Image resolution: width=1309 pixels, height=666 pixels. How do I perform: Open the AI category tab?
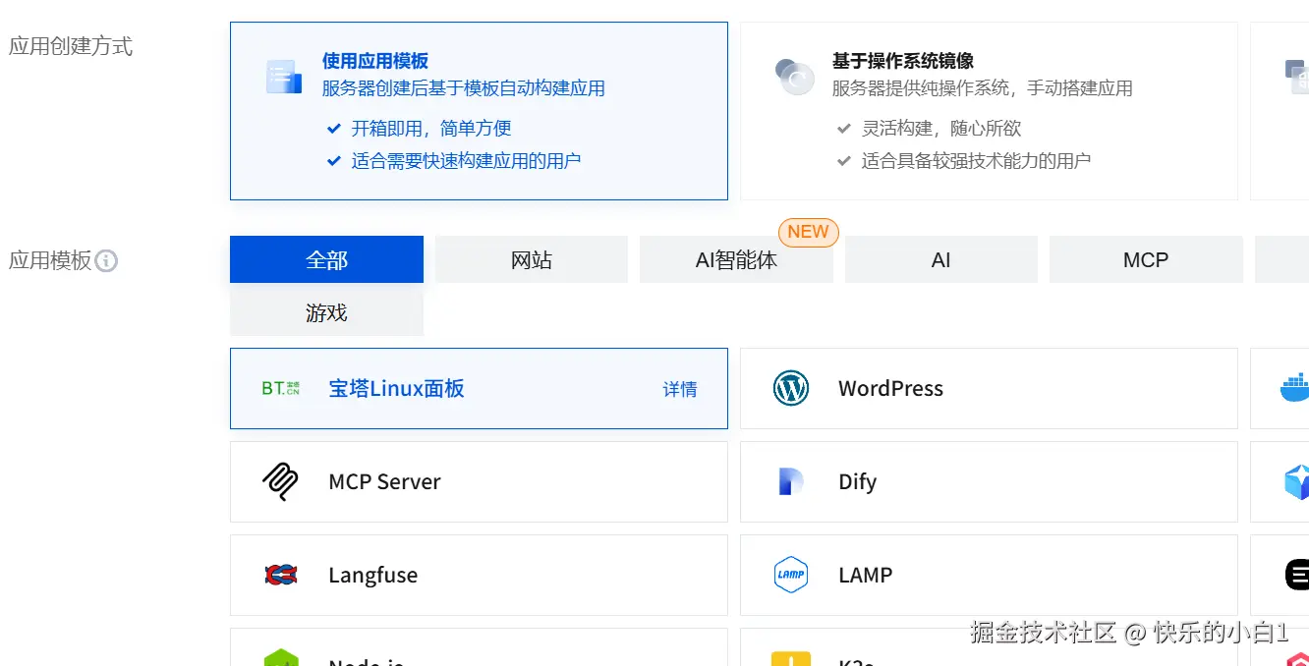pyautogui.click(x=941, y=259)
